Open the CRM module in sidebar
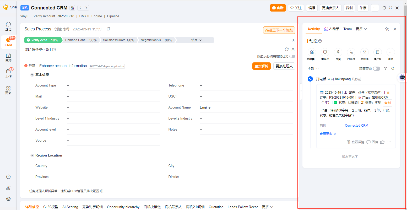The height and width of the screenshot is (210, 407). point(8,42)
